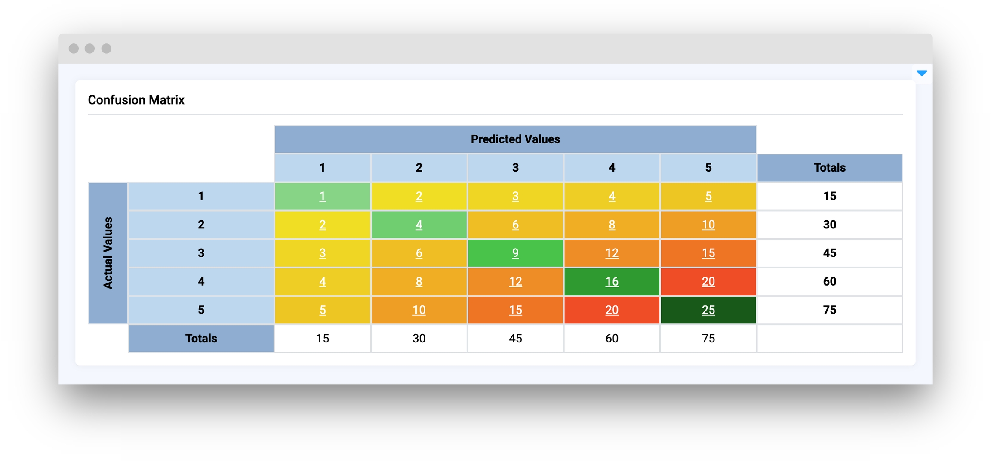Click the 10 cell in actual row 2
This screenshot has width=991, height=468.
point(708,225)
